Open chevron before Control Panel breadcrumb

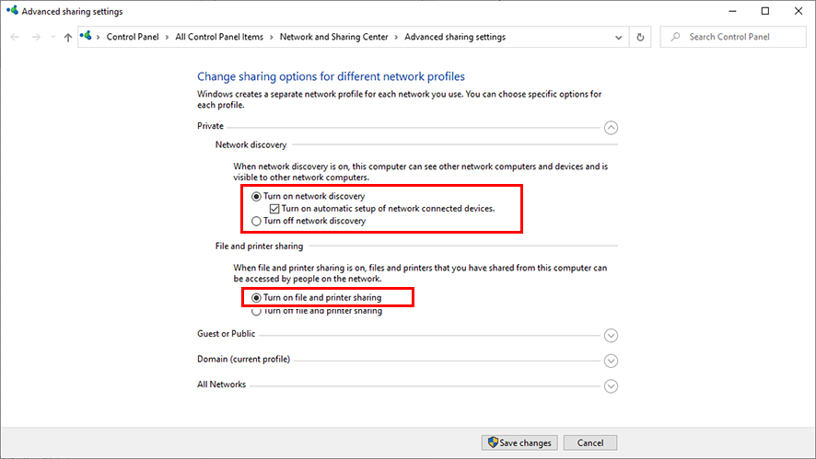pyautogui.click(x=98, y=38)
